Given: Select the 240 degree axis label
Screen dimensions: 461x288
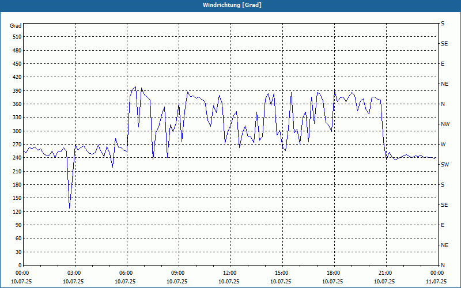Looking at the screenshot, I should tap(17, 158).
